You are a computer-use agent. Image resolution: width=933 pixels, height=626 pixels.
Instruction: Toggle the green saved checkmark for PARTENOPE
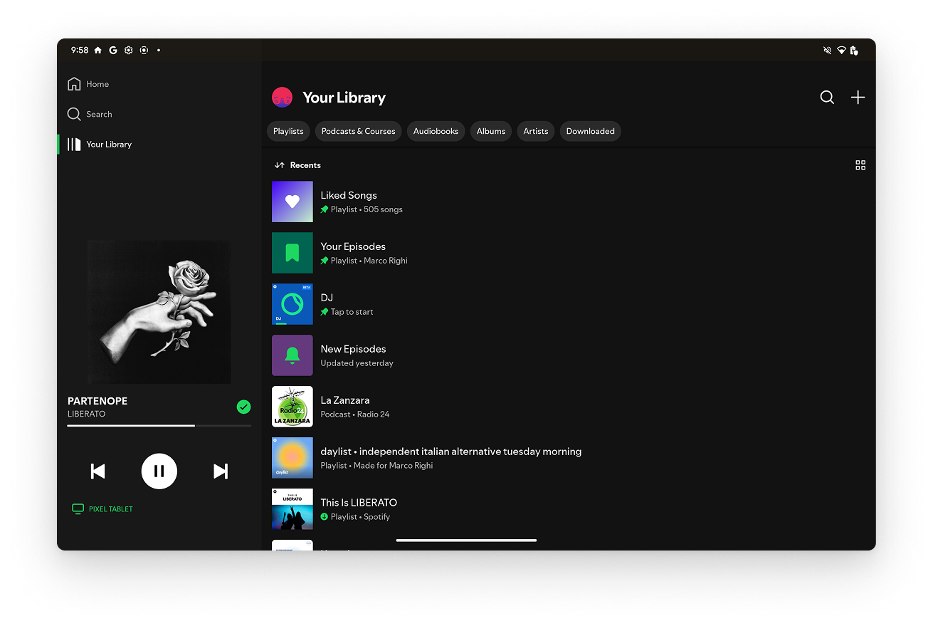click(x=243, y=407)
